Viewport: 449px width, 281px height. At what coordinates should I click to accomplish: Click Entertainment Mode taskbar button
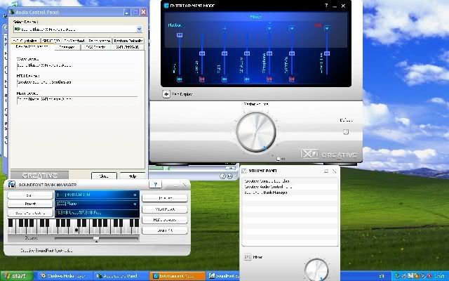[177, 276]
